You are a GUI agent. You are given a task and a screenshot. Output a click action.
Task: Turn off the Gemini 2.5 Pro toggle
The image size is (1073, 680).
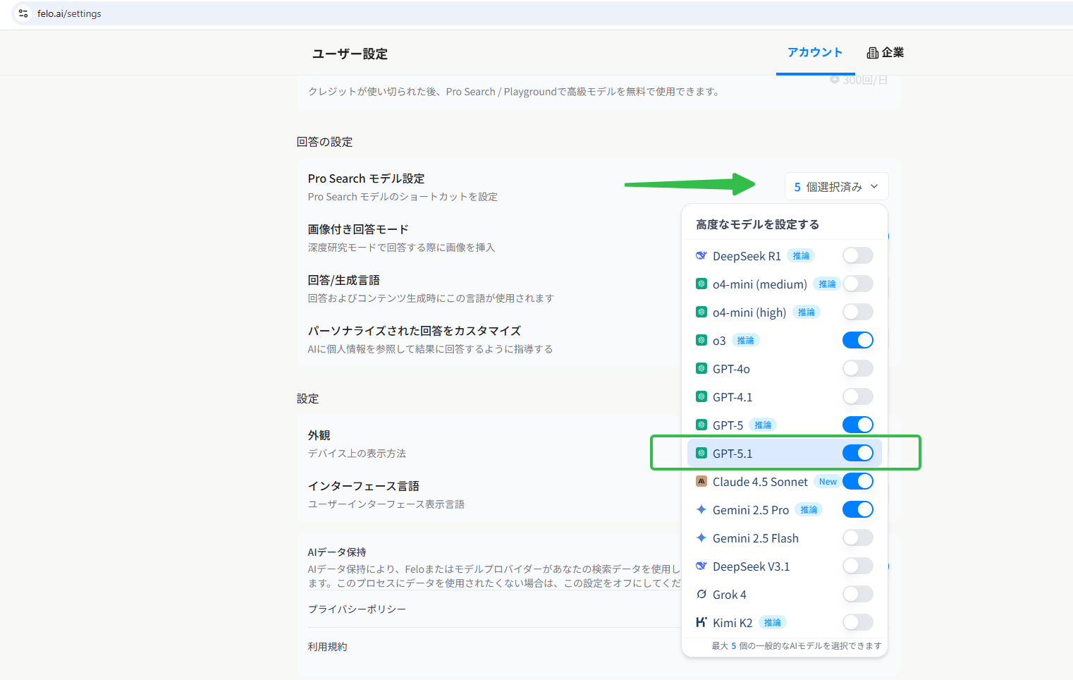pos(858,509)
